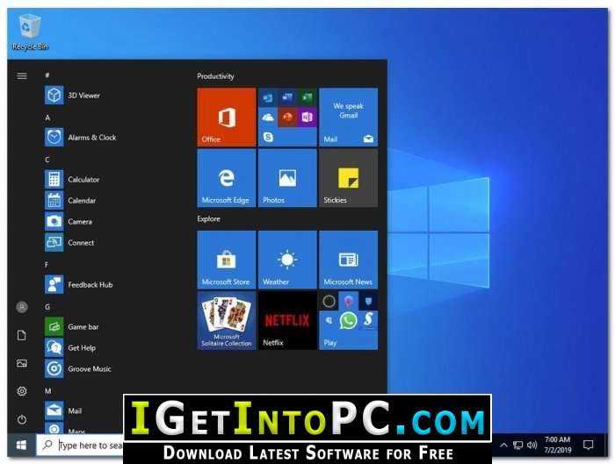Open the Recycle Bin desktop icon

tap(29, 29)
